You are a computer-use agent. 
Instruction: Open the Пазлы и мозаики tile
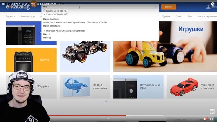(x=85, y=87)
